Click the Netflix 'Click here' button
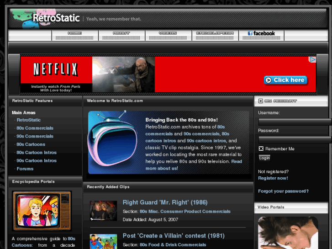The width and height of the screenshot is (332, 249). [285, 80]
